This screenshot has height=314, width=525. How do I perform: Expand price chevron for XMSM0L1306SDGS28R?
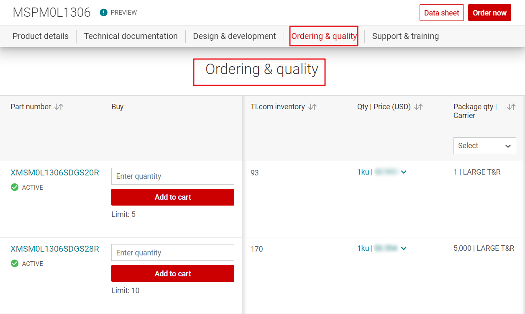pos(404,249)
